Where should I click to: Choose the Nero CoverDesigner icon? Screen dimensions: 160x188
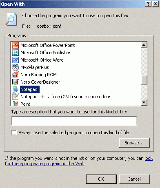16,82
